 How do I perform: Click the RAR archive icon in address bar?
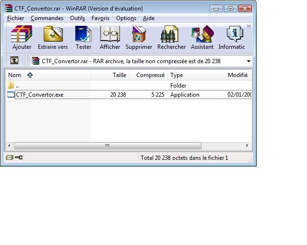tap(35, 61)
